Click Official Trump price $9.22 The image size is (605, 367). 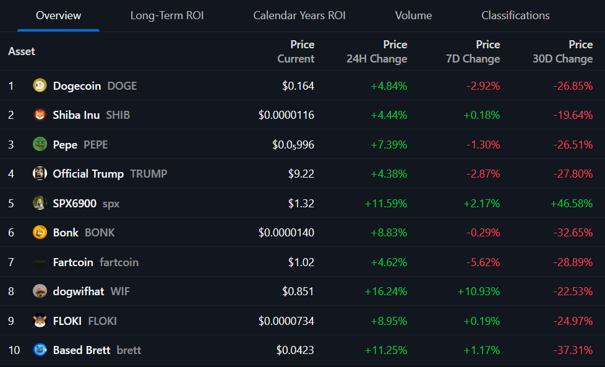pyautogui.click(x=301, y=174)
